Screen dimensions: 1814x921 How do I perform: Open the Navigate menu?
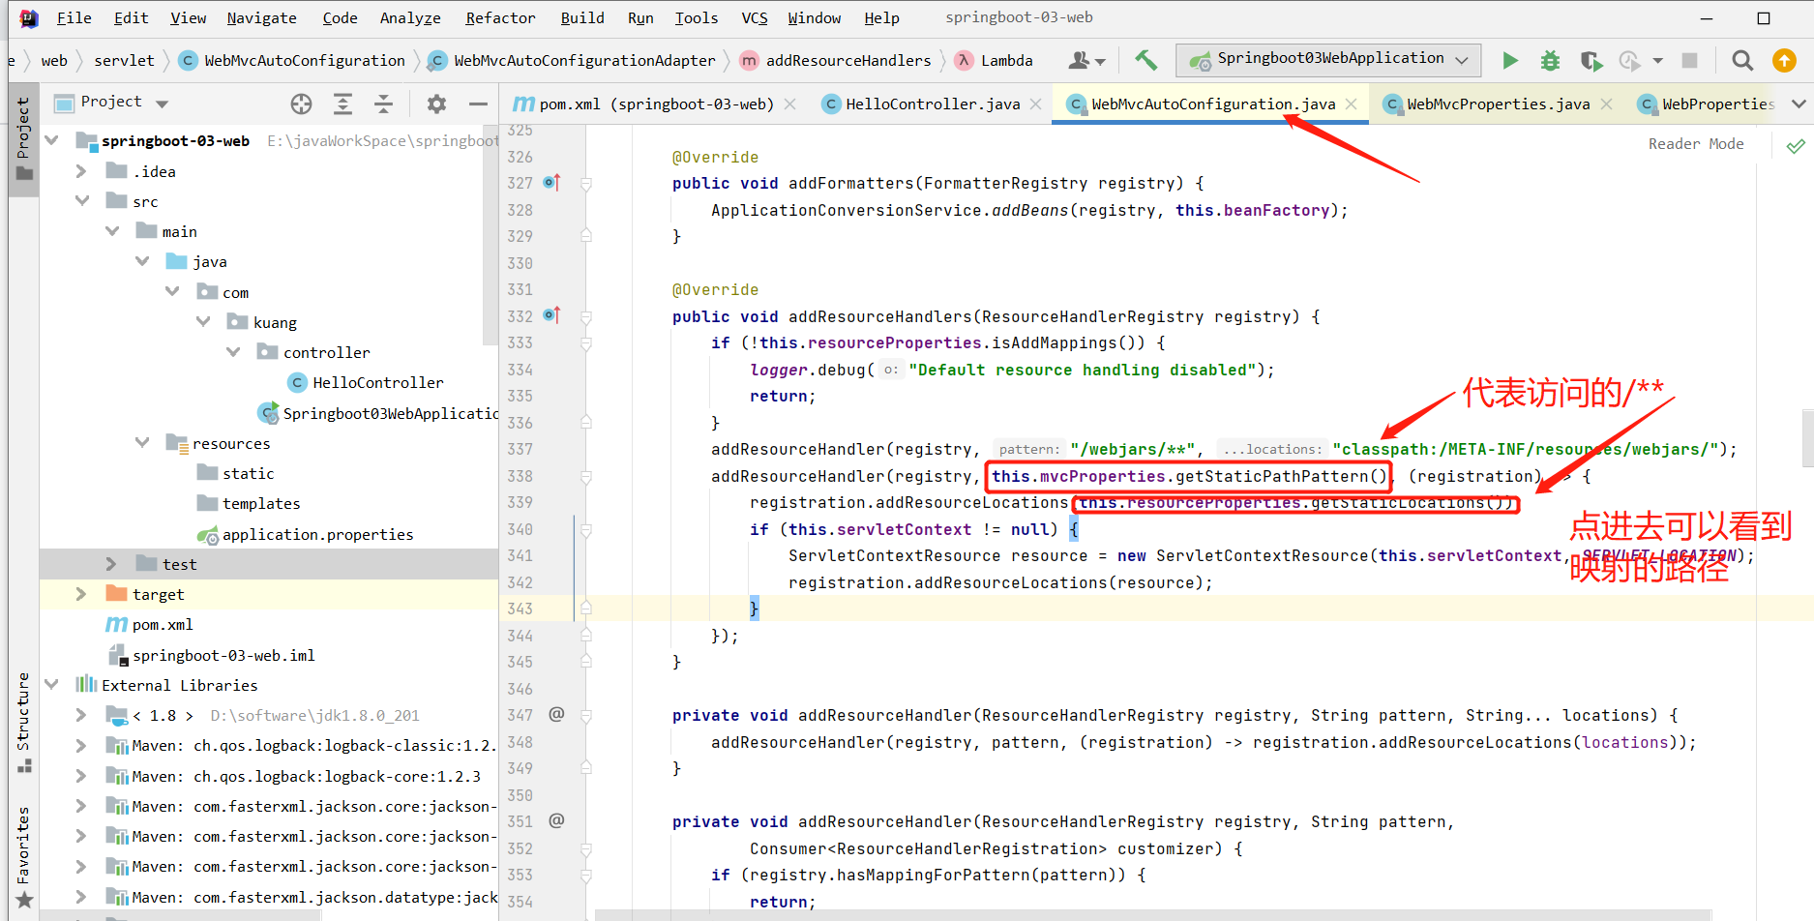[261, 17]
